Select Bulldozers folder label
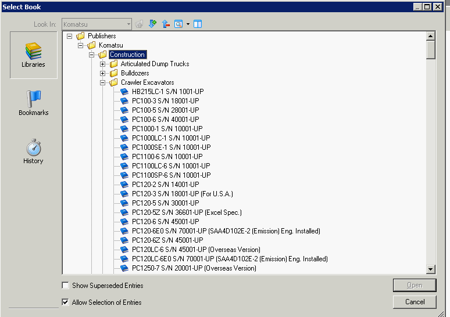The width and height of the screenshot is (450, 317). pyautogui.click(x=135, y=73)
